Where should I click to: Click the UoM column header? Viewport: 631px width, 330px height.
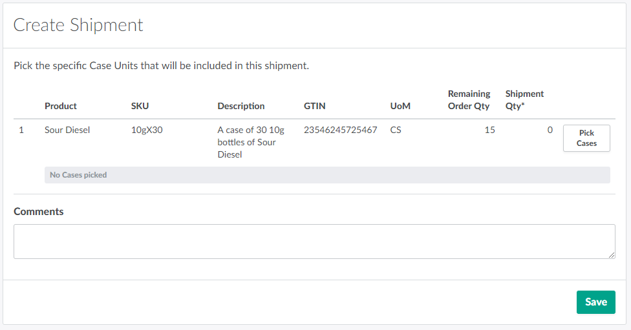click(x=400, y=106)
